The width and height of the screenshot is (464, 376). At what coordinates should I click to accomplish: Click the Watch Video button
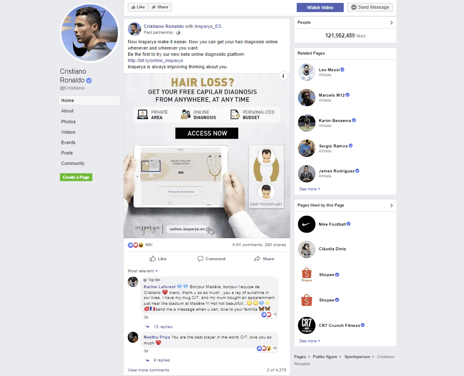point(320,7)
